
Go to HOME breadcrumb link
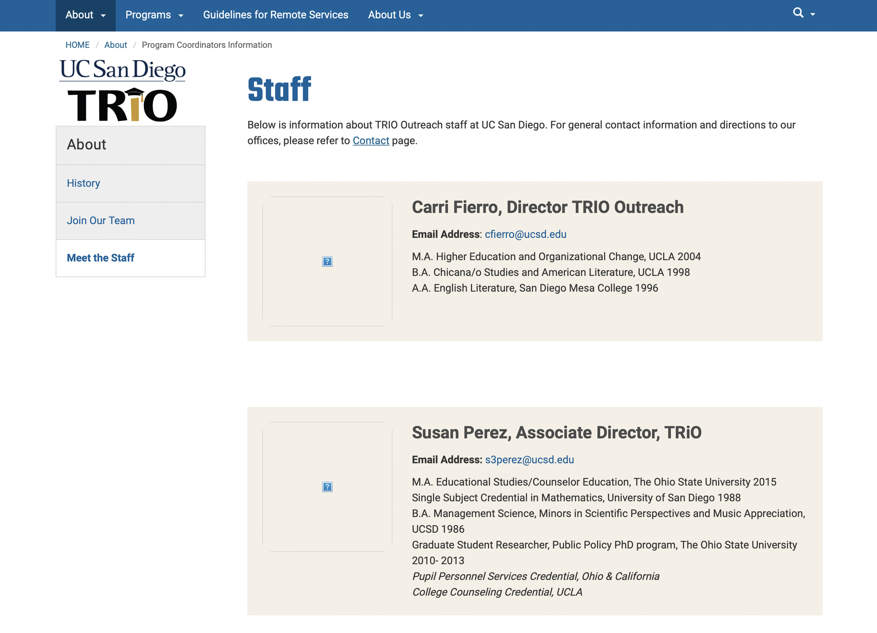tap(77, 45)
